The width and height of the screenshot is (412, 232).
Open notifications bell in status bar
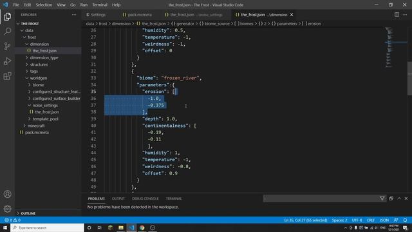point(405,220)
